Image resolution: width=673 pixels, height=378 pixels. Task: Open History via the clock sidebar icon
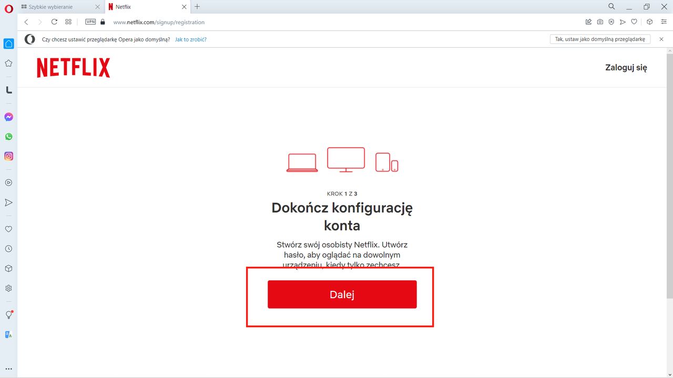pos(8,248)
